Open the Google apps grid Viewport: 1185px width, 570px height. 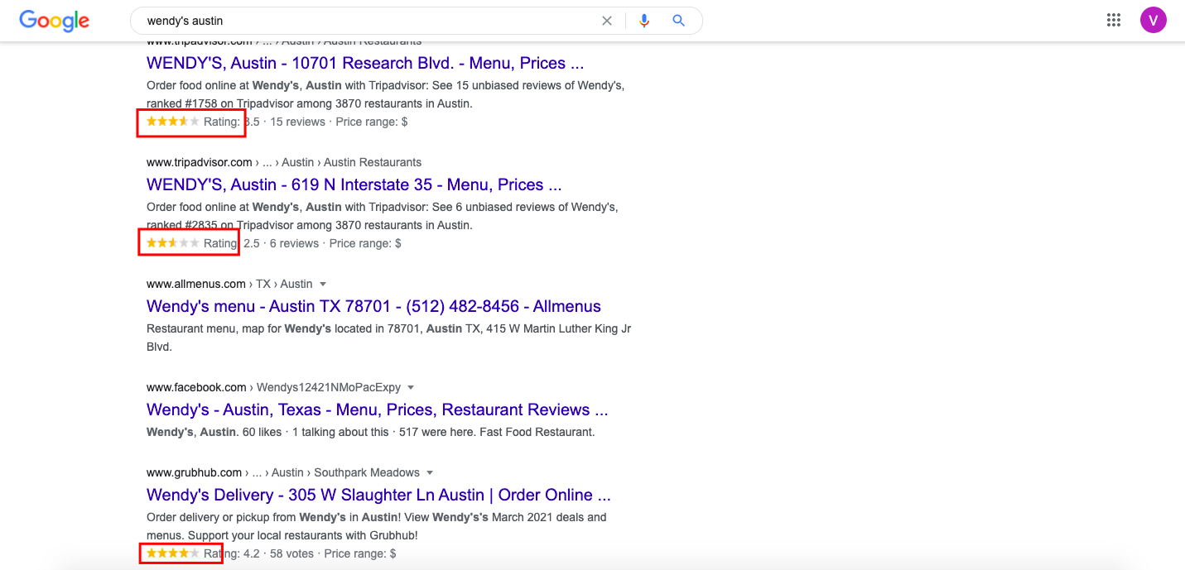1114,21
